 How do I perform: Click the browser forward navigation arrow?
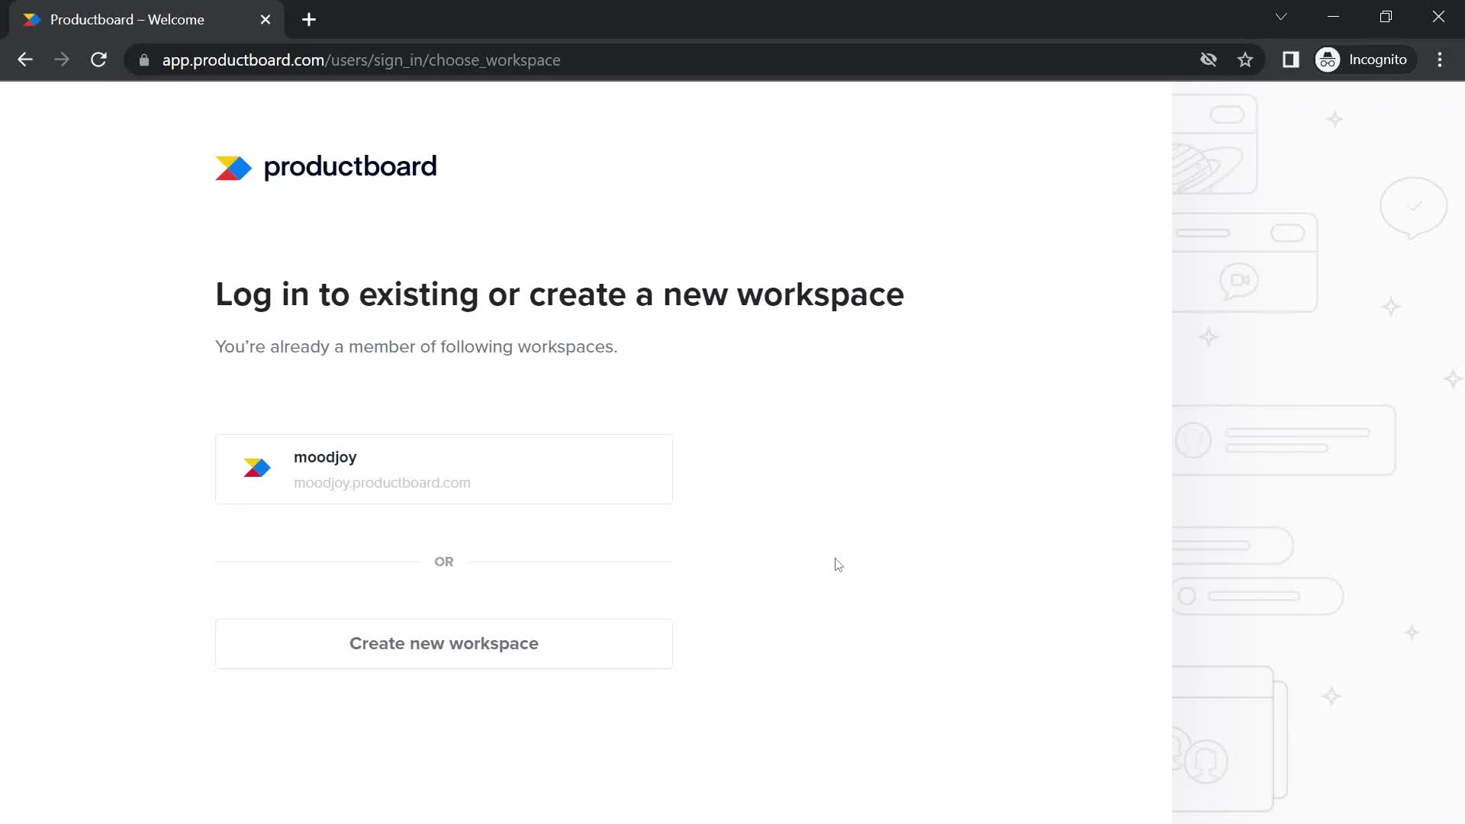pos(63,60)
